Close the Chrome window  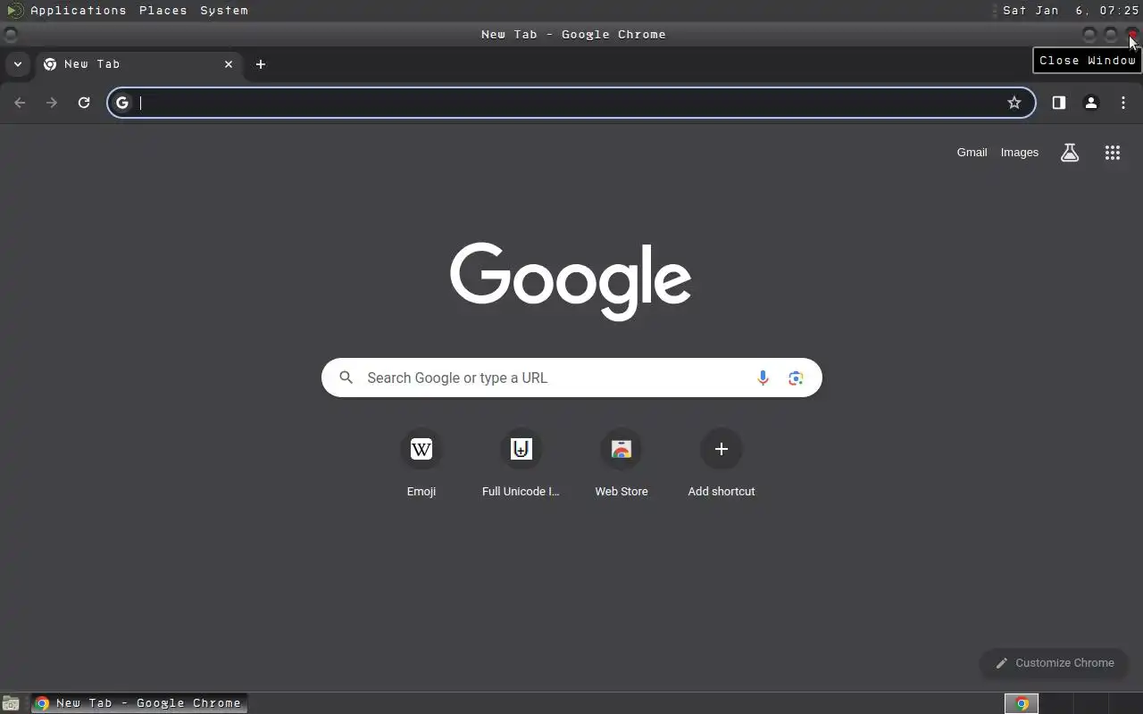(1132, 35)
